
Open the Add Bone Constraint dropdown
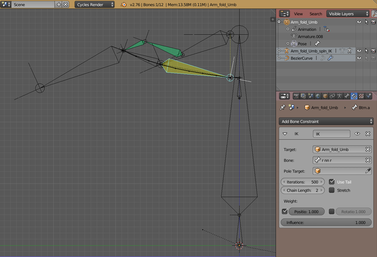click(x=326, y=121)
